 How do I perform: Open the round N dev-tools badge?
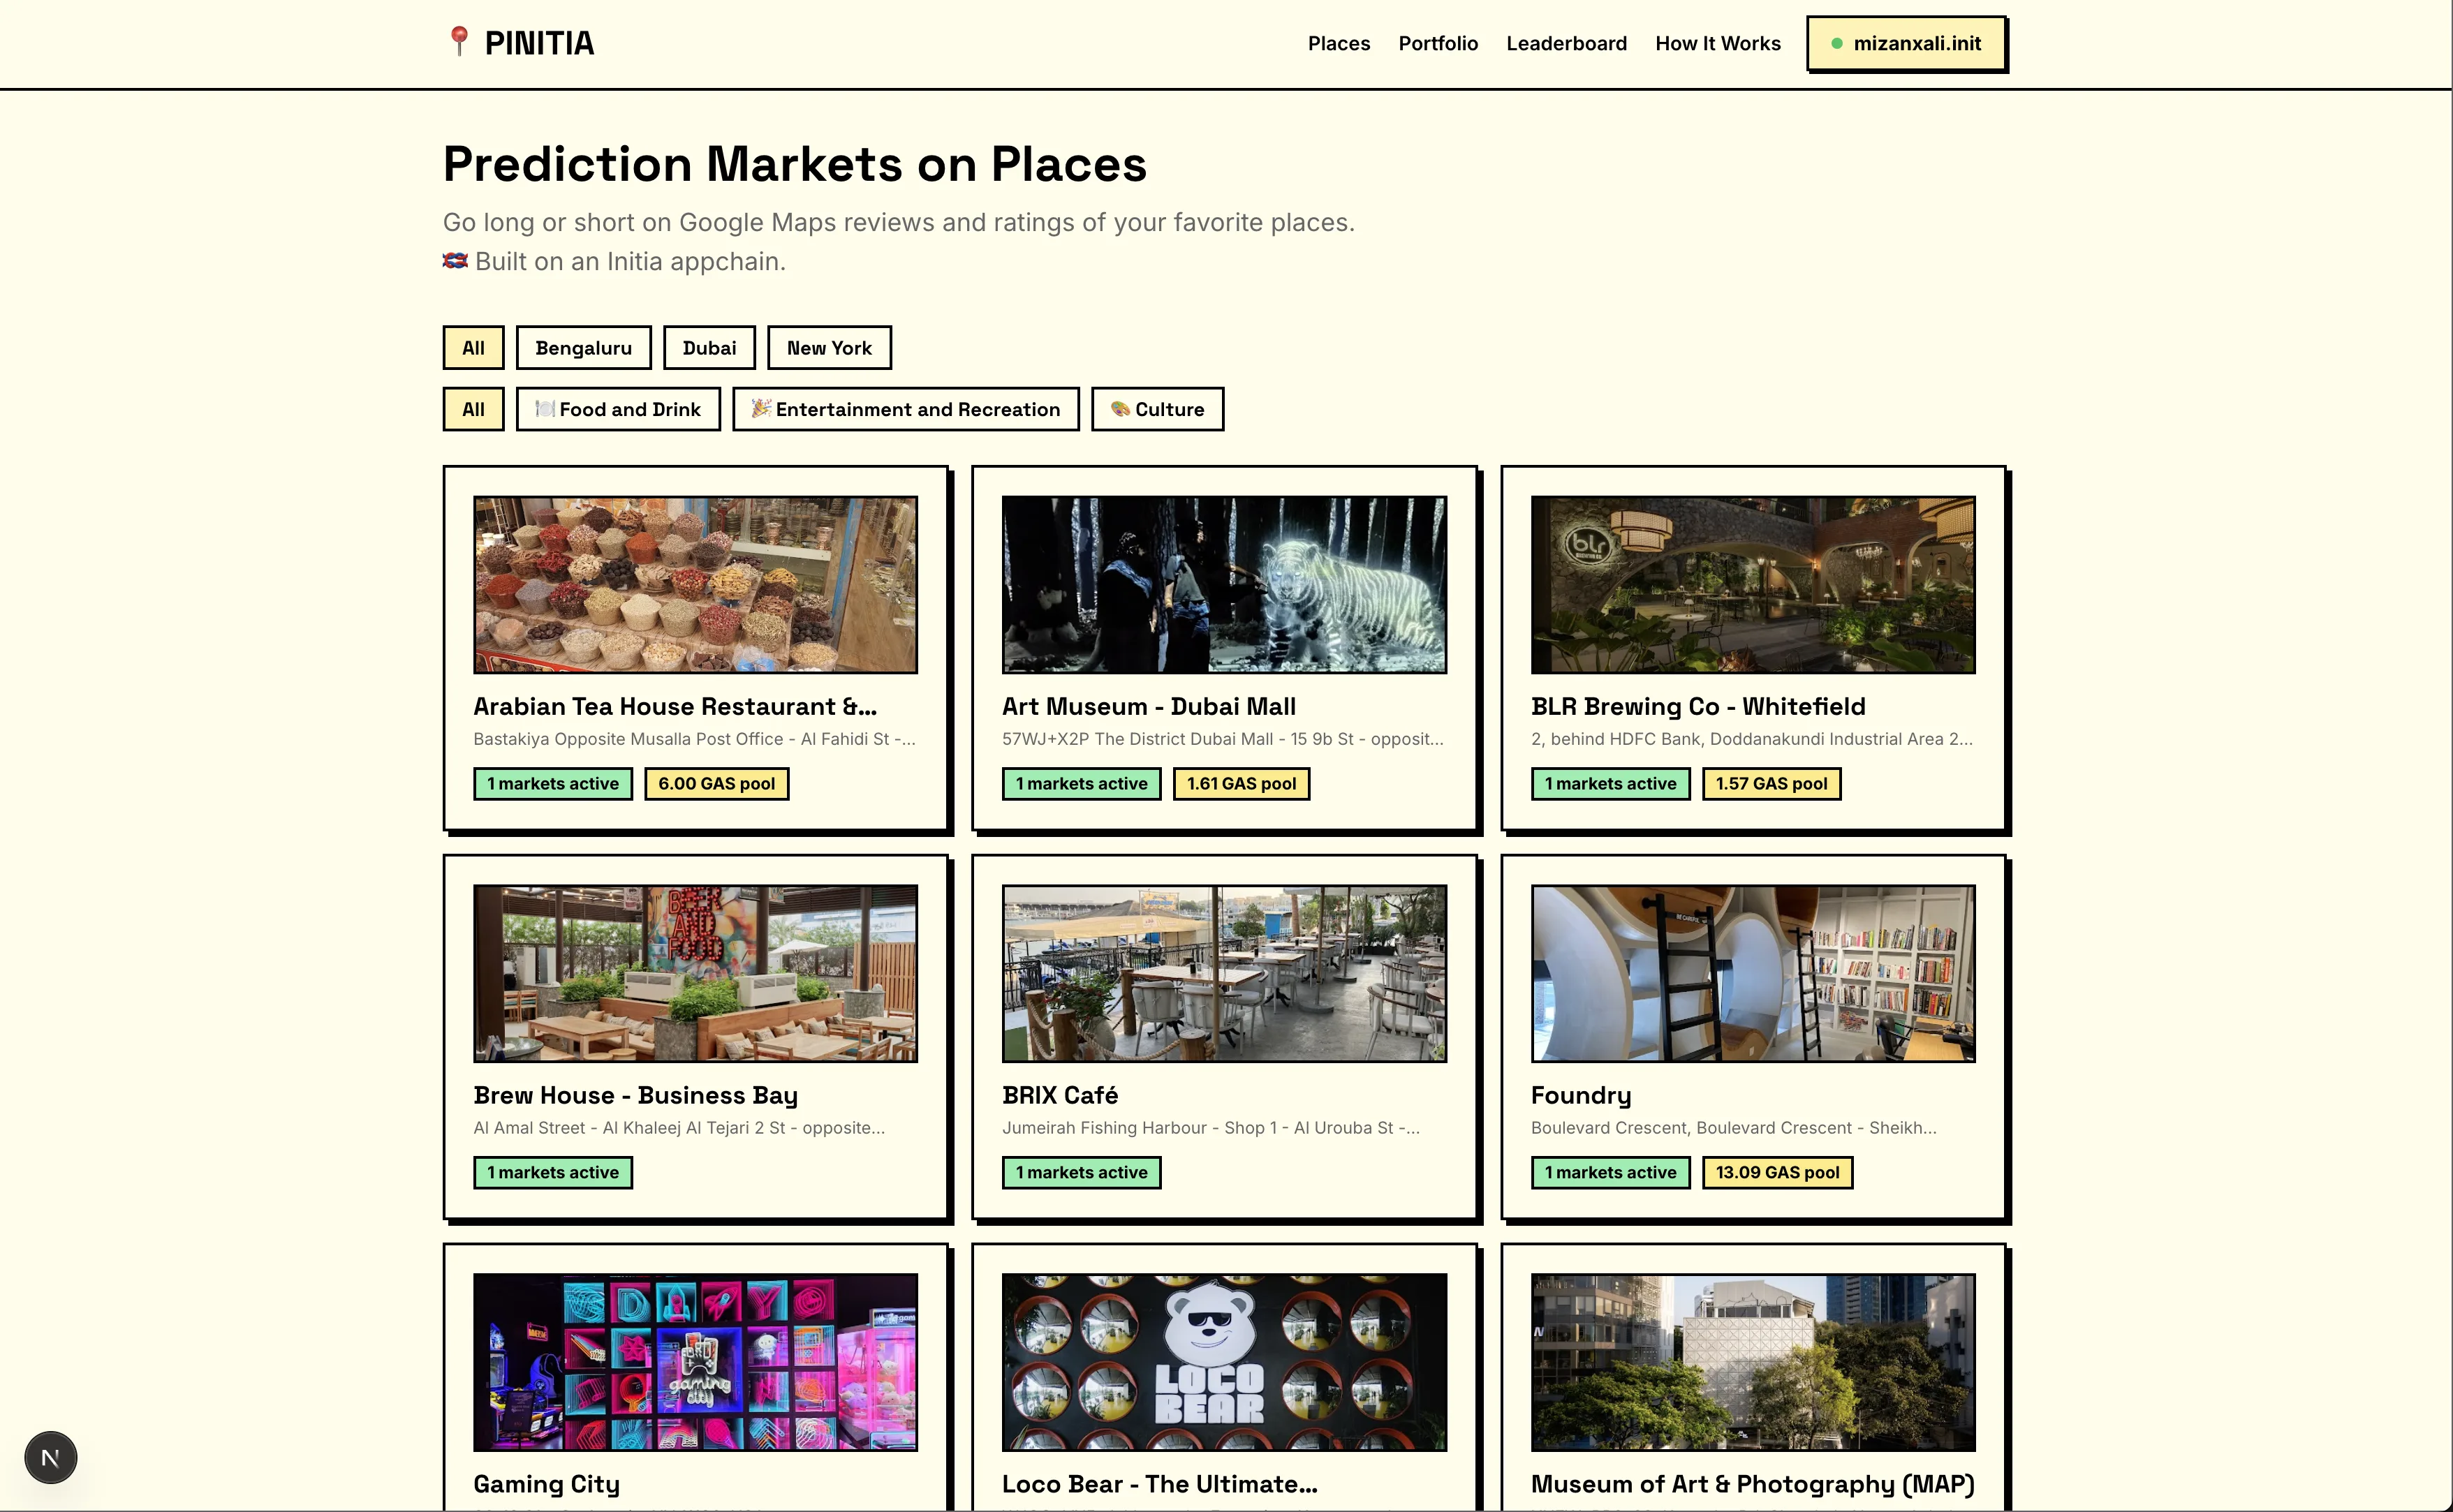click(51, 1457)
